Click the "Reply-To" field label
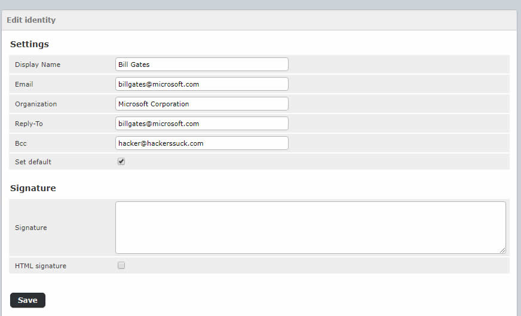Image resolution: width=521 pixels, height=316 pixels. (29, 124)
